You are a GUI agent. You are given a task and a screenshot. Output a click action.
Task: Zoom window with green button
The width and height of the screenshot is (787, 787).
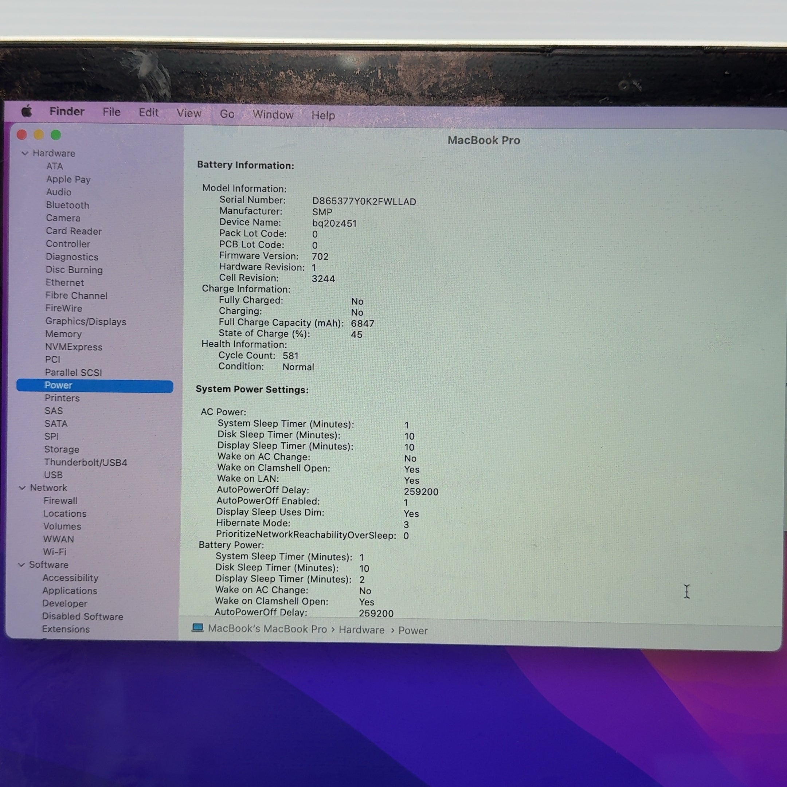(56, 135)
